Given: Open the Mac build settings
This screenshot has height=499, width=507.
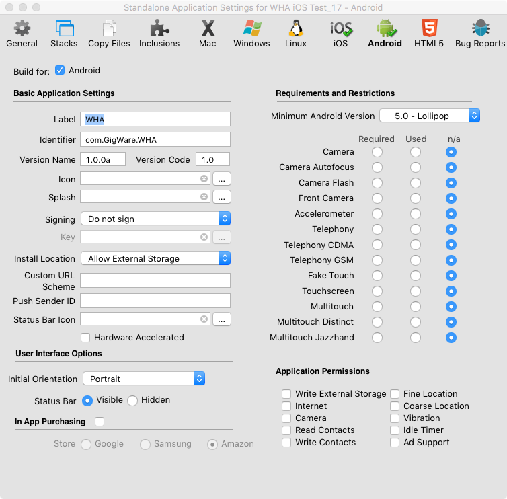Looking at the screenshot, I should [208, 34].
